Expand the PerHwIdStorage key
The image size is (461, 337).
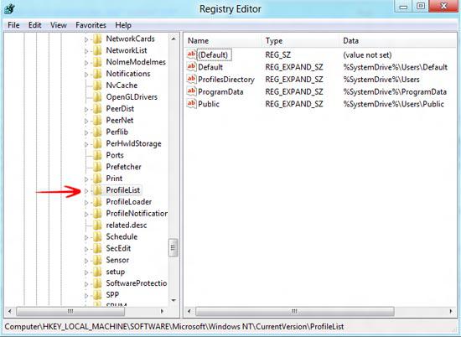pyautogui.click(x=86, y=144)
